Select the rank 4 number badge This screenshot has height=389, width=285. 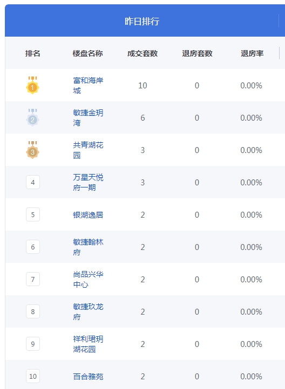click(33, 182)
